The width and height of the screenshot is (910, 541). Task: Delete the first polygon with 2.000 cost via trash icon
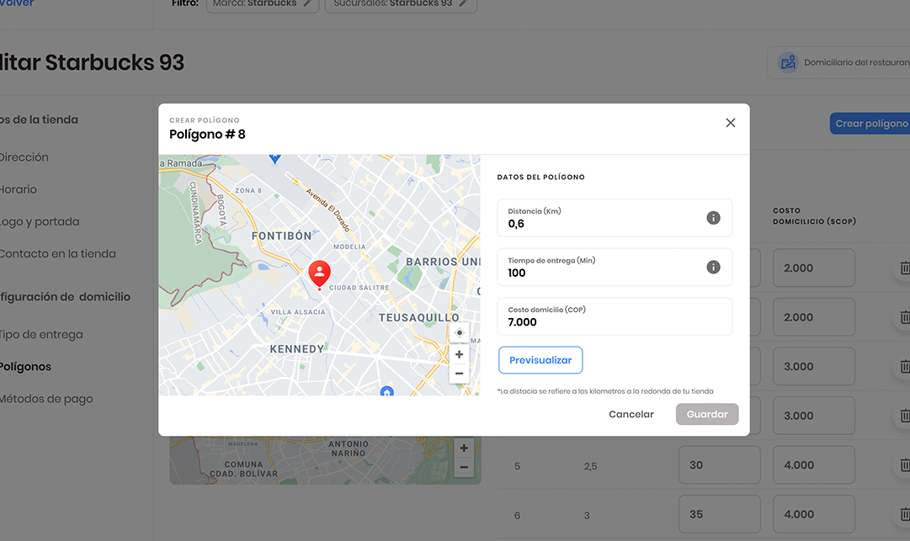click(x=905, y=268)
